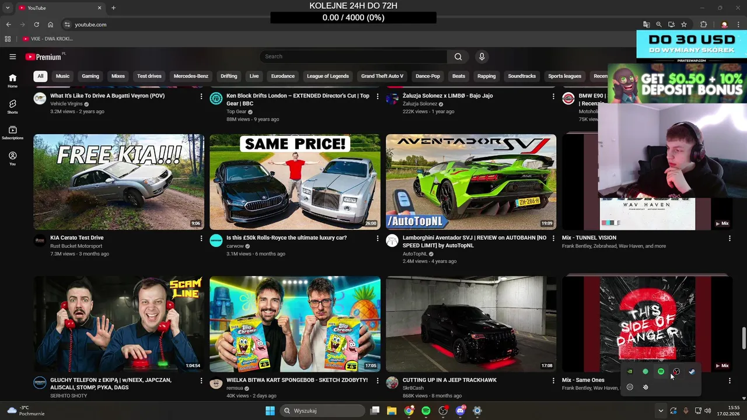Screen dimensions: 747x420
Task: Select the Soundtracks filter chip
Action: click(522, 76)
